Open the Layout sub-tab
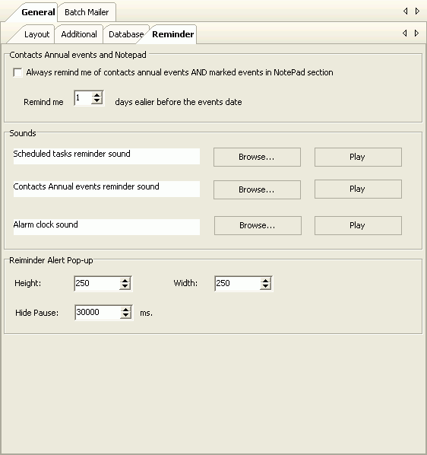The height and width of the screenshot is (455, 427). [36, 34]
